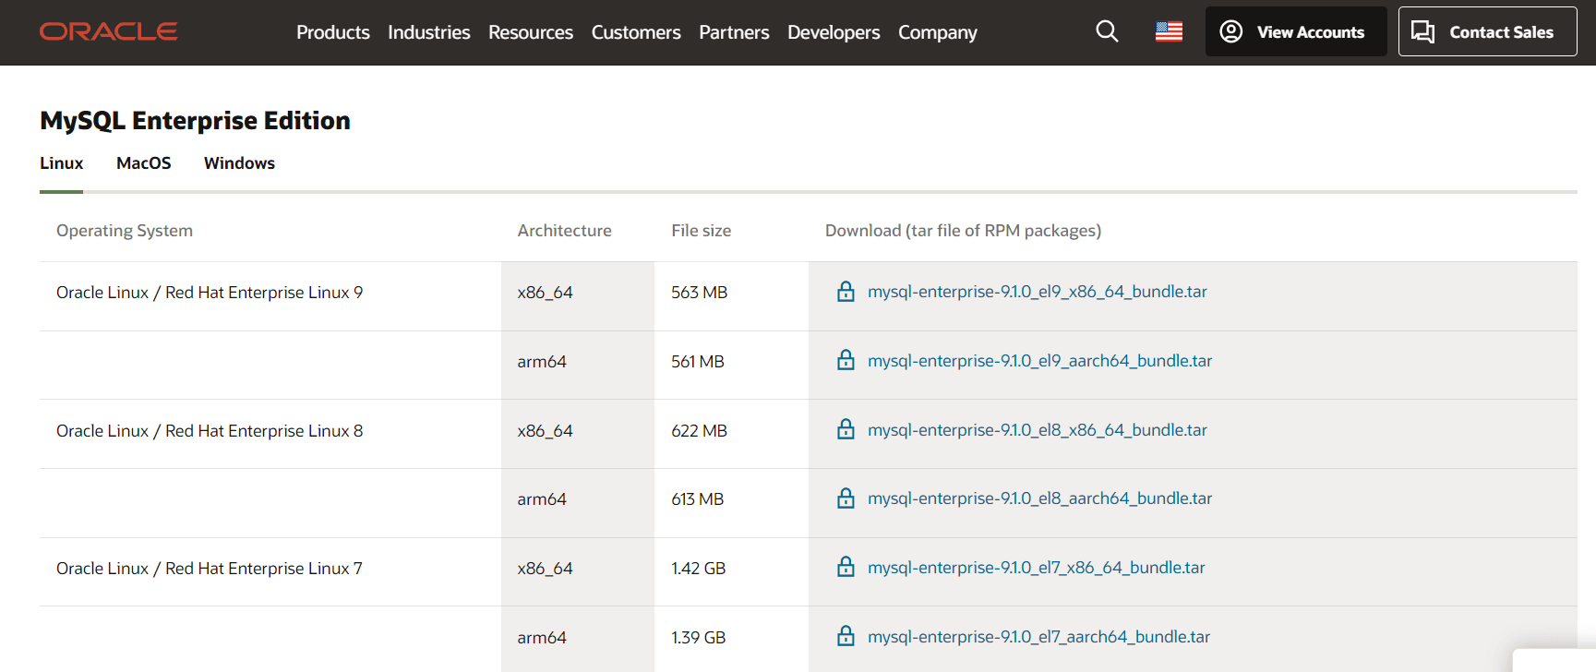Open the Developers menu
This screenshot has width=1596, height=672.
coord(834,32)
